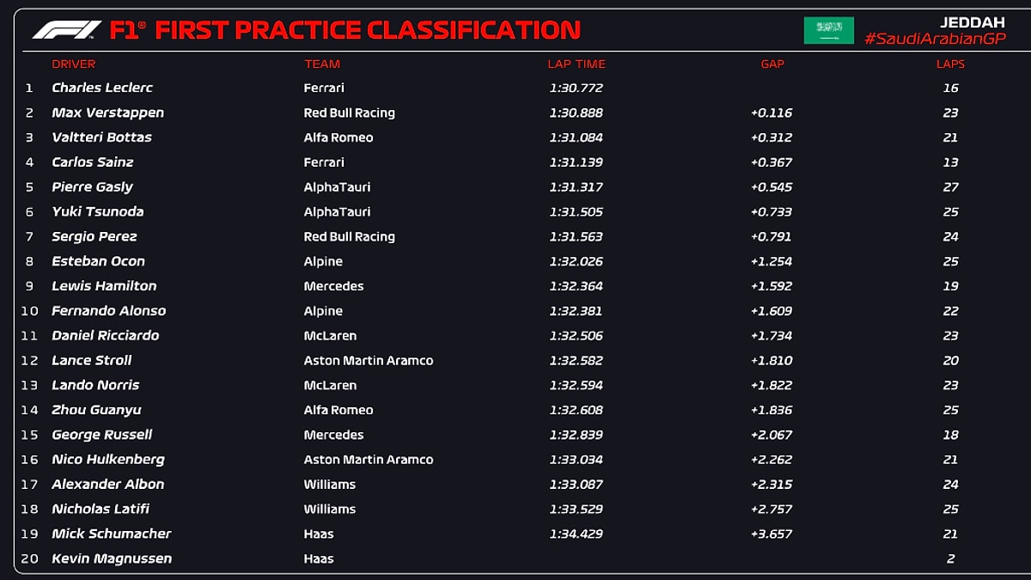Click George Russell's lap time 1:32.839

click(576, 435)
